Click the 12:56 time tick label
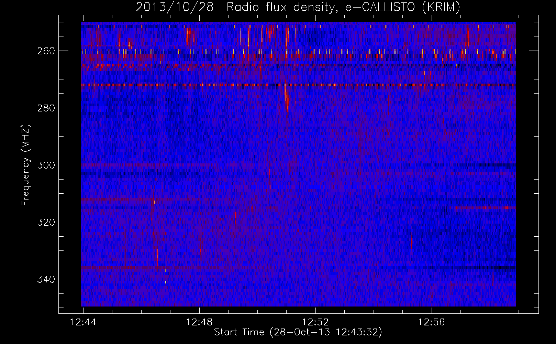556x344 pixels. coord(432,322)
